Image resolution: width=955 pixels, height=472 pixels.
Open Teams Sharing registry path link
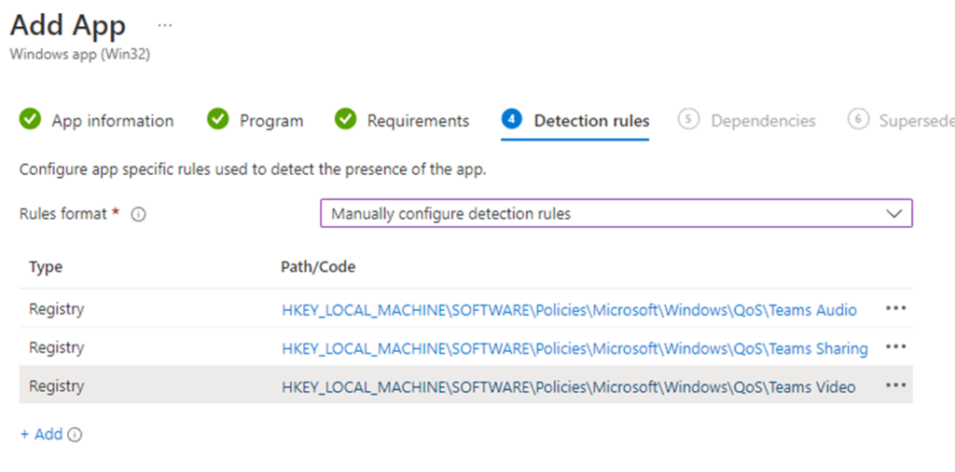click(x=574, y=348)
